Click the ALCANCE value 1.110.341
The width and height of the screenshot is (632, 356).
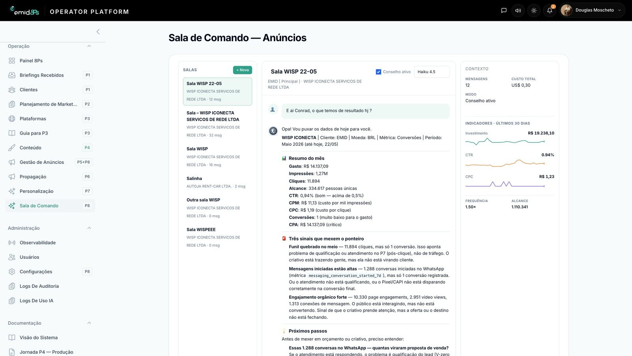tap(520, 207)
